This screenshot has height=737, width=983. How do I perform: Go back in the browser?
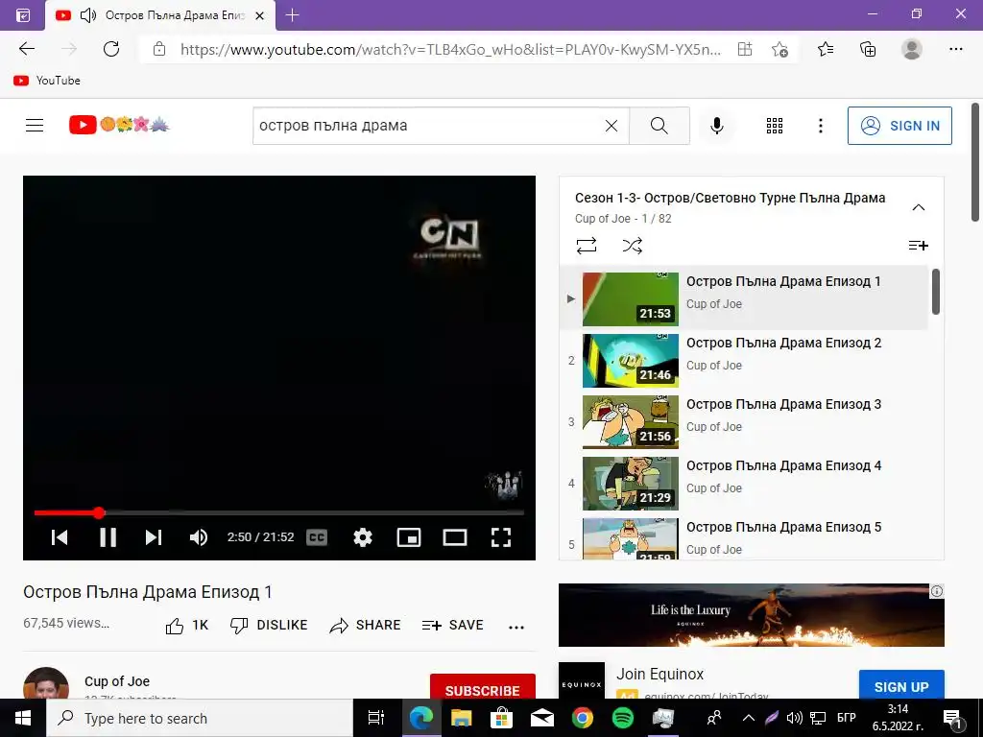[x=26, y=49]
